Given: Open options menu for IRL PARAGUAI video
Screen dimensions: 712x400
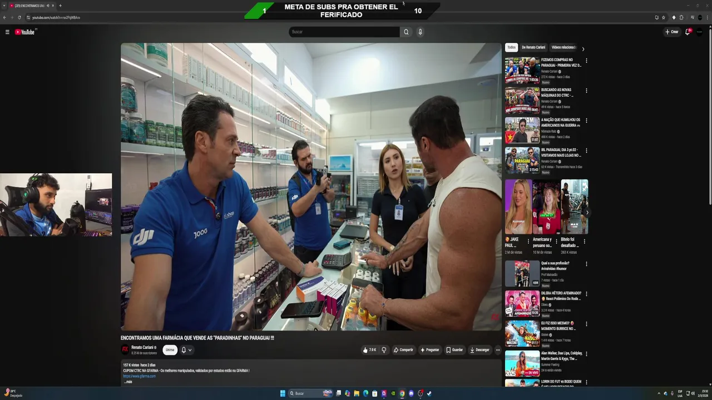Looking at the screenshot, I should tap(586, 151).
